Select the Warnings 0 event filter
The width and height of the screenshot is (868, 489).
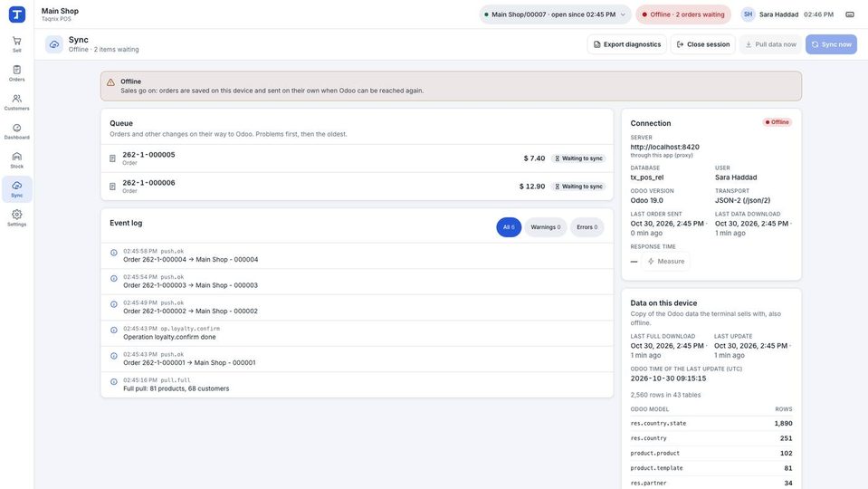[x=545, y=227]
